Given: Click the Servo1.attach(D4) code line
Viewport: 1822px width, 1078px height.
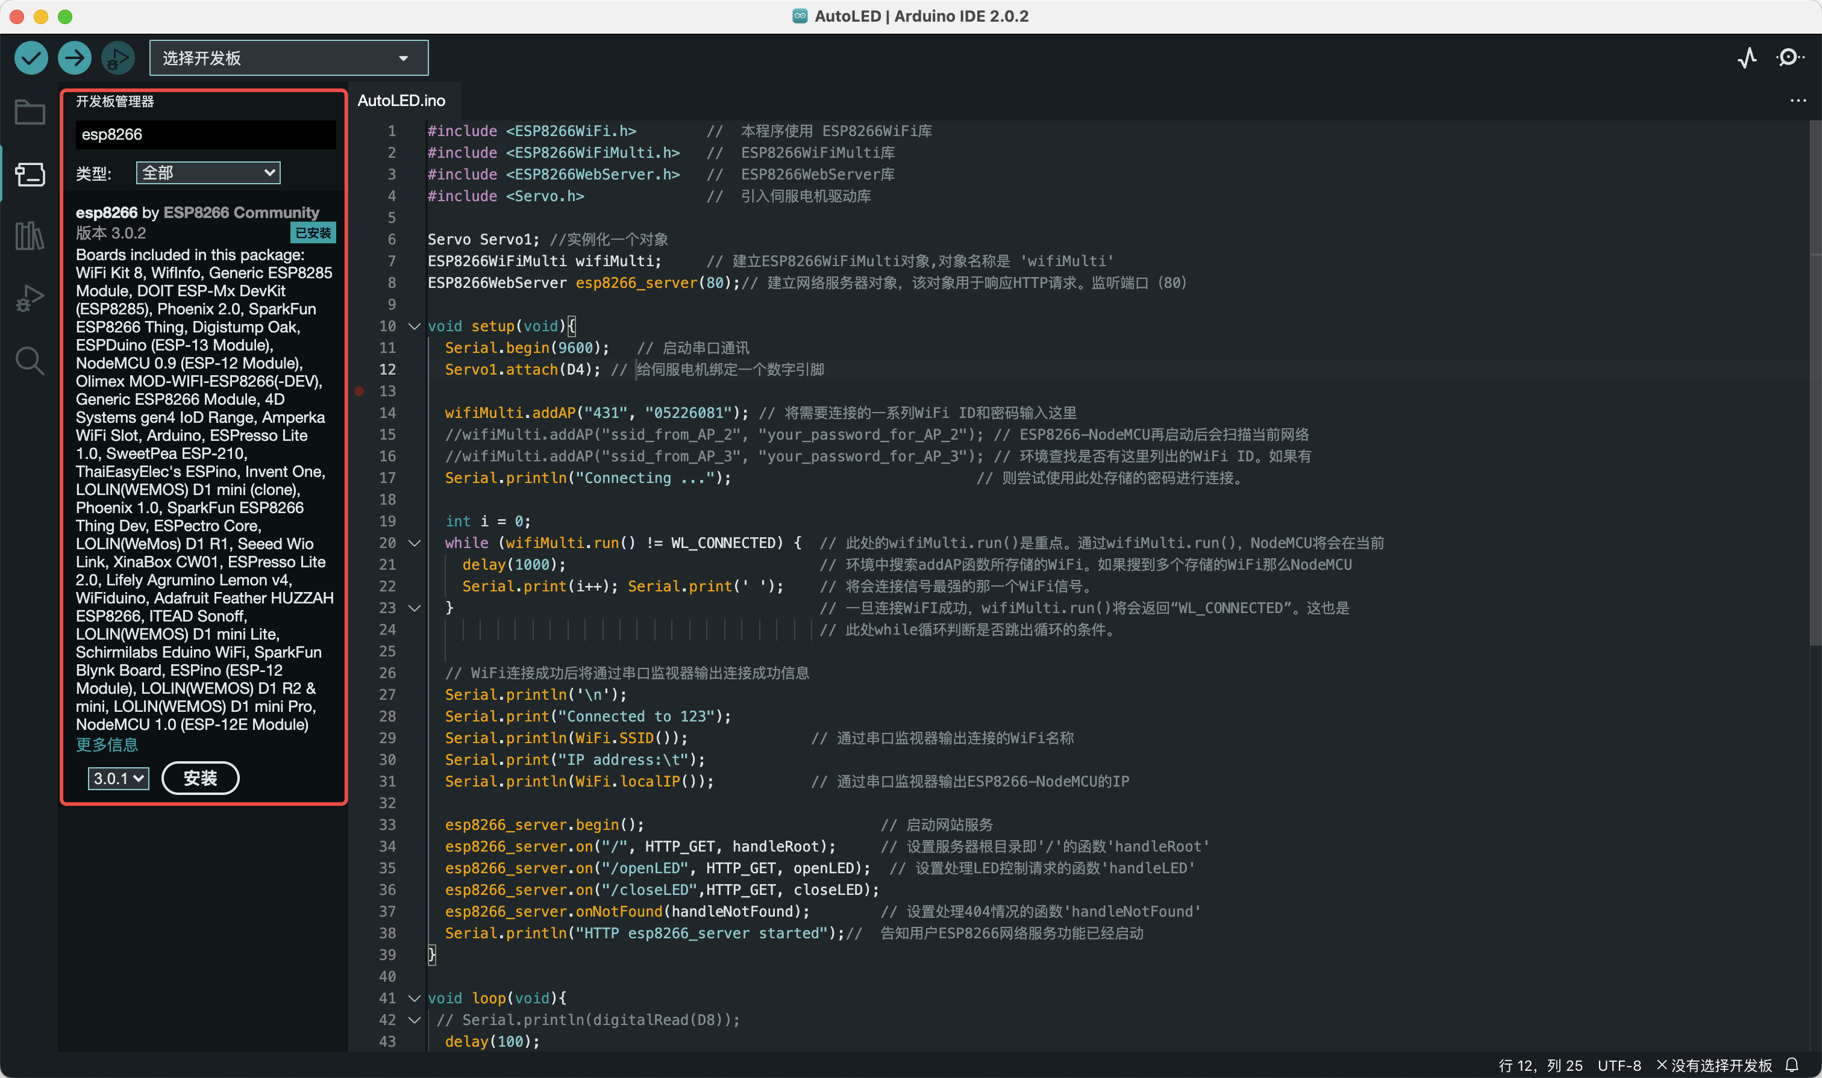Looking at the screenshot, I should pyautogui.click(x=522, y=370).
